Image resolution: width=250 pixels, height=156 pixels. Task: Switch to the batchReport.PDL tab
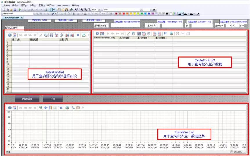click(x=12, y=18)
